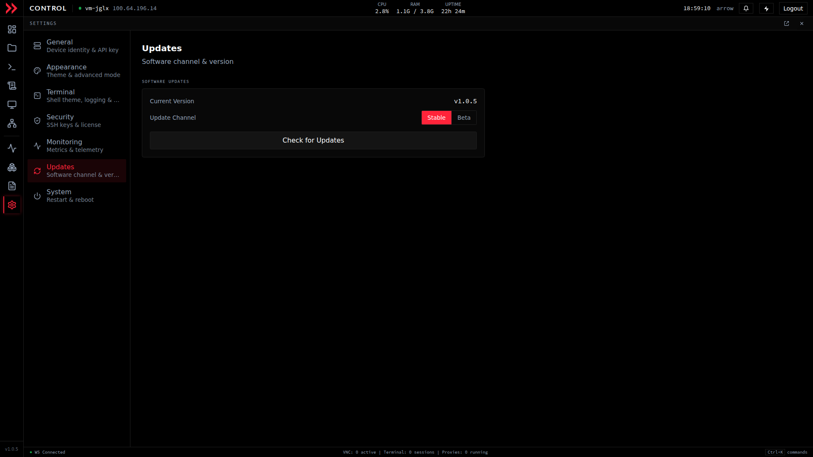The height and width of the screenshot is (457, 813).
Task: Click the Terminal settings icon
Action: click(x=37, y=96)
